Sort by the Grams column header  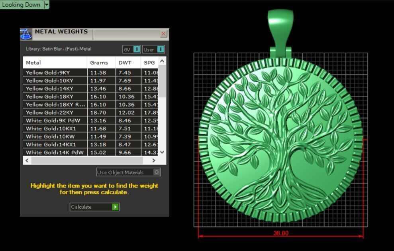[x=101, y=63]
